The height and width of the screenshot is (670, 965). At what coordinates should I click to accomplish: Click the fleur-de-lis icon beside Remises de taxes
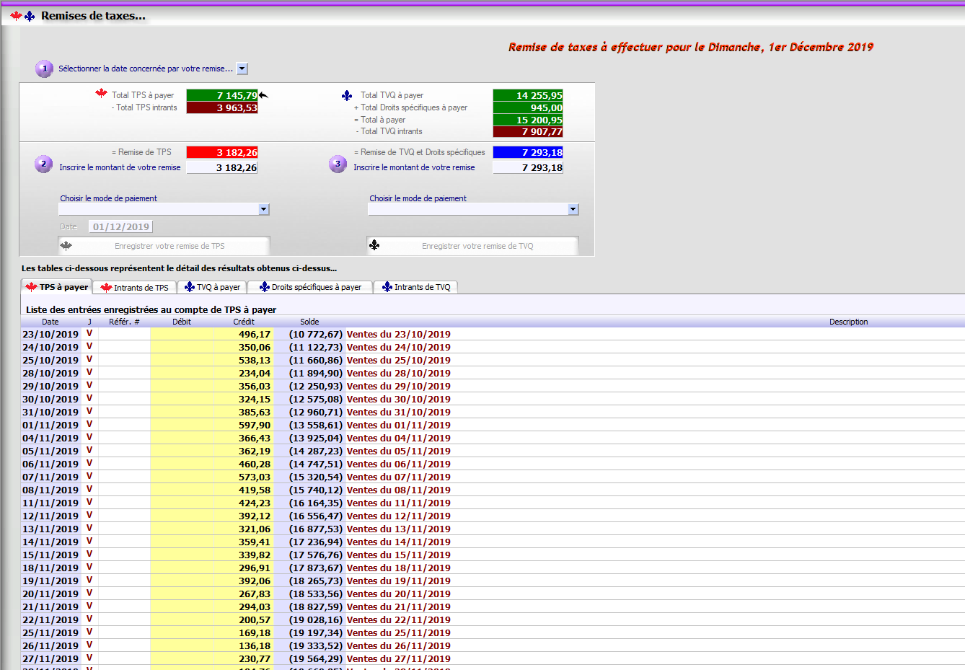(x=30, y=16)
